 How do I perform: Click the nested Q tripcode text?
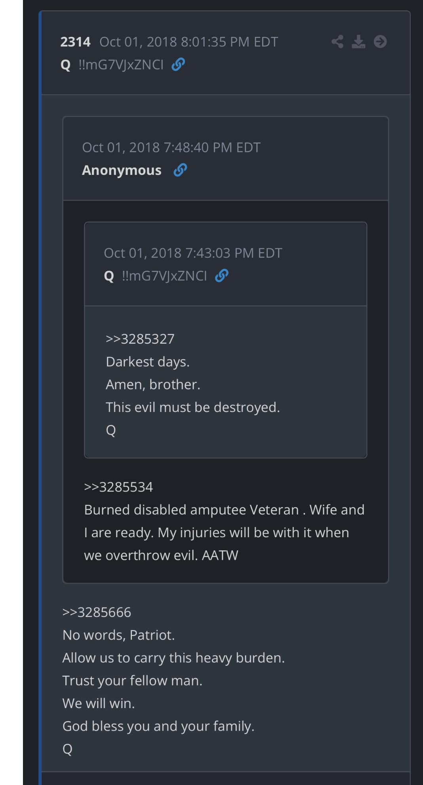(x=164, y=276)
